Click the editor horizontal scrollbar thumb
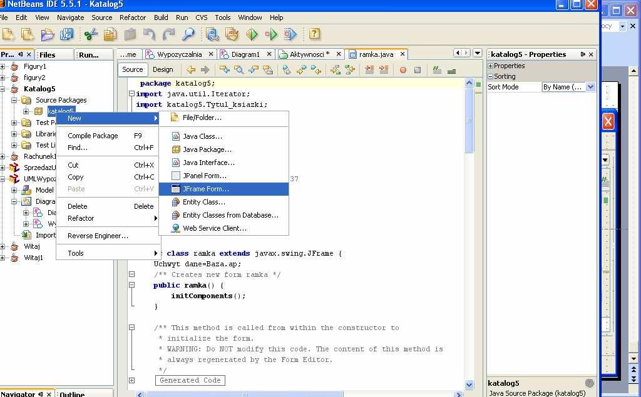 pyautogui.click(x=245, y=394)
